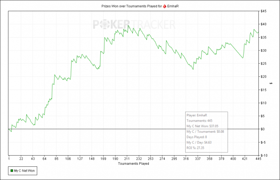This screenshot has width=280, height=180.
Task: Click x-axis tick label 445
Action: 258,159
